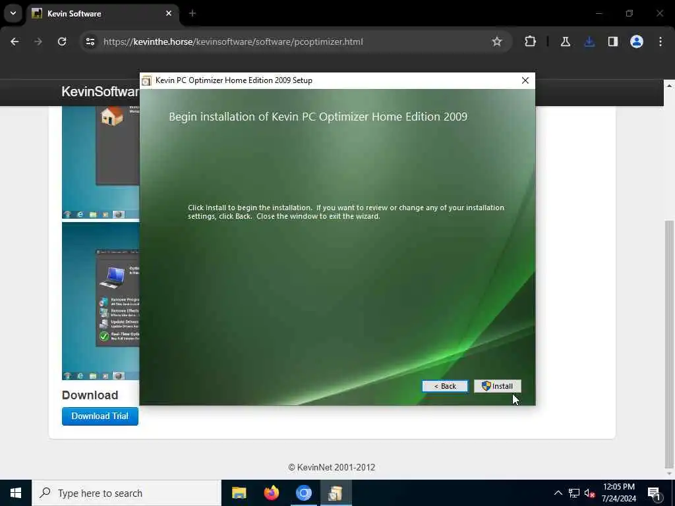
Task: Show browser downloads tray icon
Action: coord(589,42)
